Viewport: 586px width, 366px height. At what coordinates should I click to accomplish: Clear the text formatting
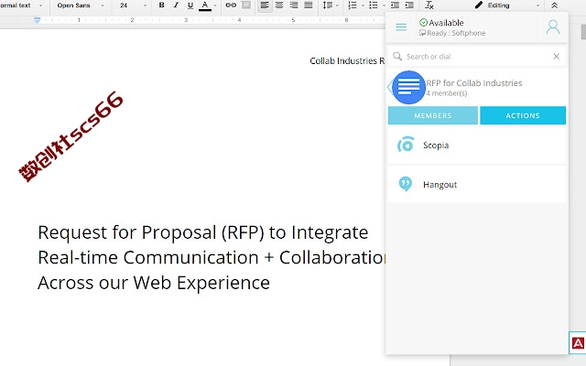pyautogui.click(x=429, y=5)
